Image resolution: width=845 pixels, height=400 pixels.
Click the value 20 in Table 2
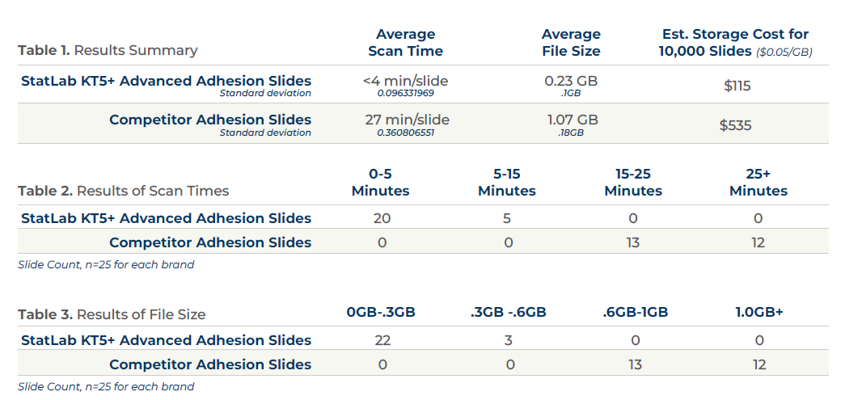[382, 218]
